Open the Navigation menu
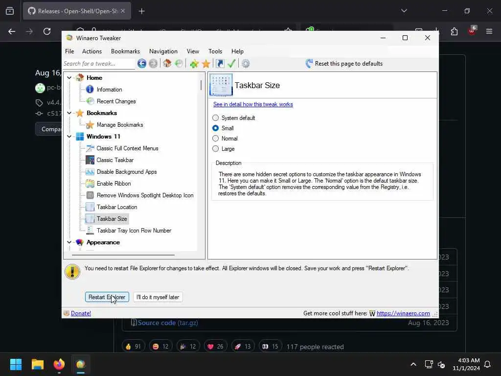The height and width of the screenshot is (376, 501). 163,51
